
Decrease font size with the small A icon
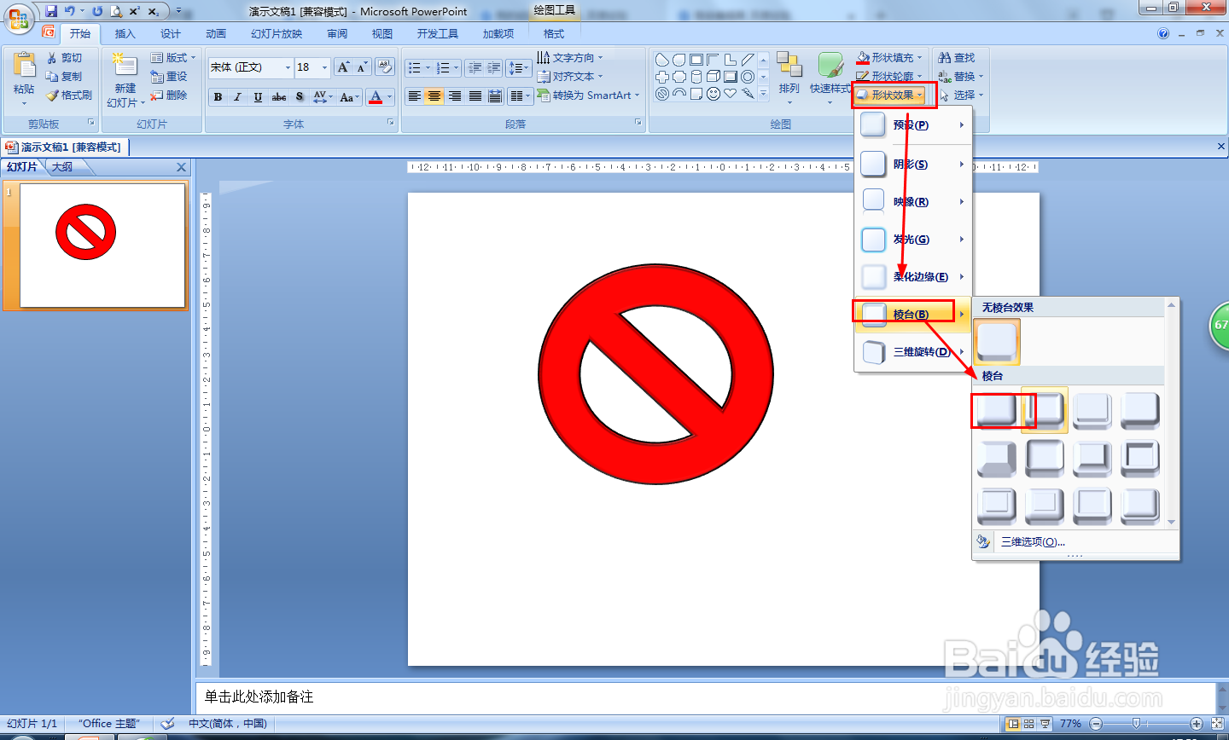362,67
